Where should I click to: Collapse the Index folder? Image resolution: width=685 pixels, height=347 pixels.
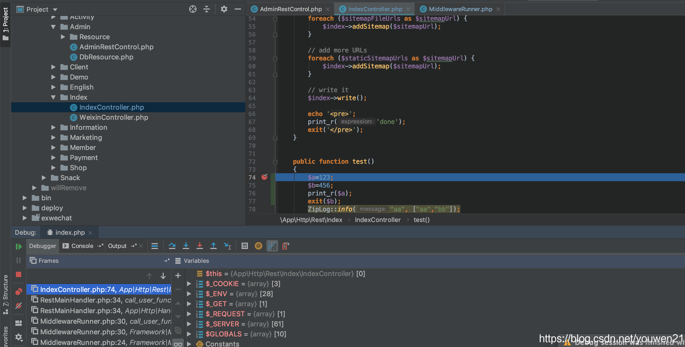[x=53, y=97]
